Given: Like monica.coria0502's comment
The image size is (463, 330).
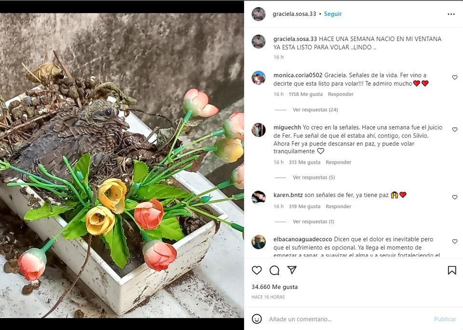Looking at the screenshot, I should 454,78.
